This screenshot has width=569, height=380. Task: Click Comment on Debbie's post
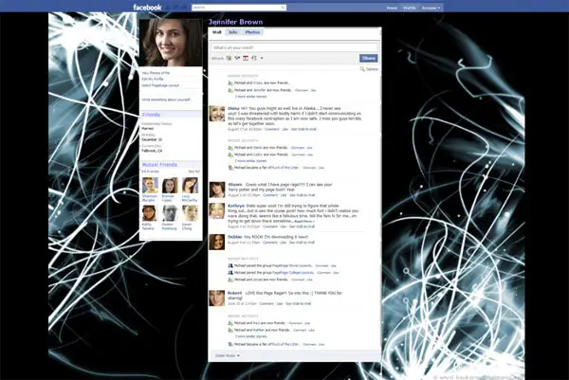tap(270, 243)
